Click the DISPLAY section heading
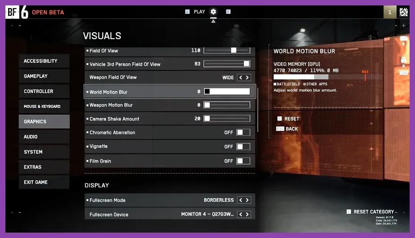This screenshot has height=238, width=415. tap(97, 186)
